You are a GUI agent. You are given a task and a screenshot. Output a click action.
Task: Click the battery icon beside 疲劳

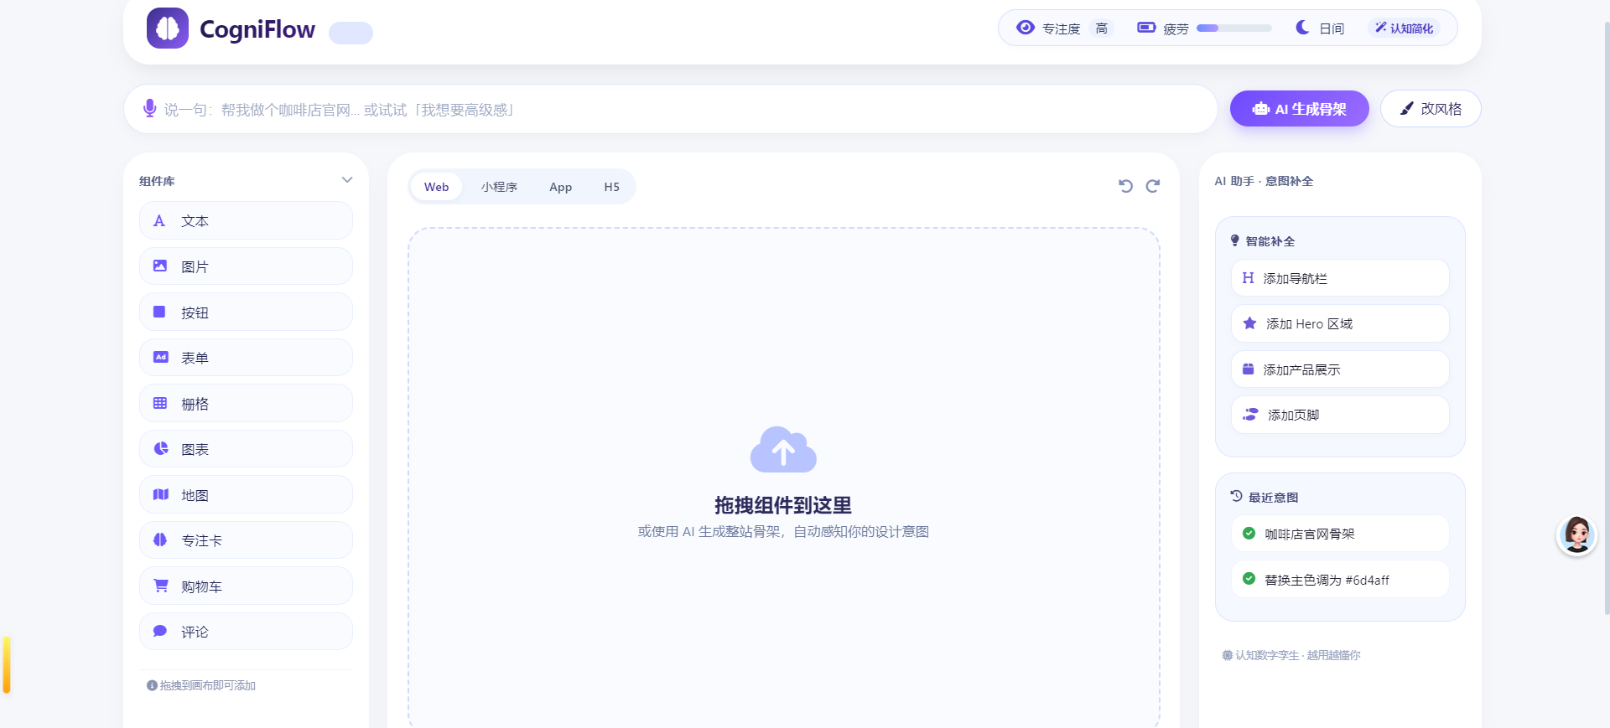(1146, 28)
